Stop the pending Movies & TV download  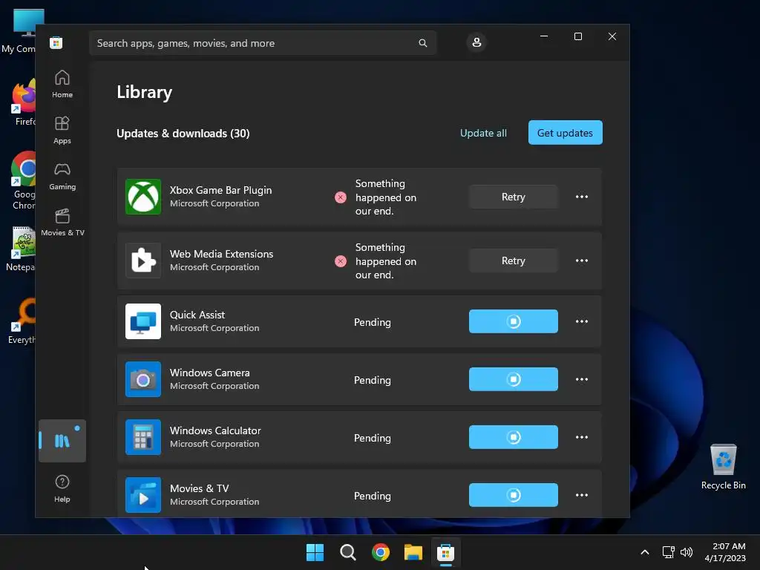(514, 495)
